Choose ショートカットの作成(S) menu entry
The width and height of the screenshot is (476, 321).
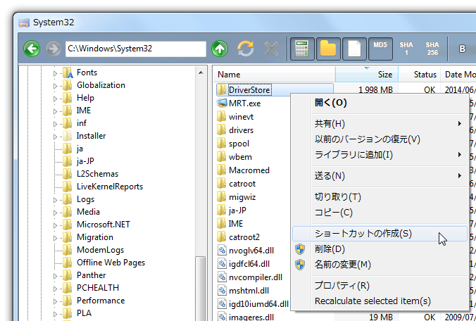coord(380,234)
